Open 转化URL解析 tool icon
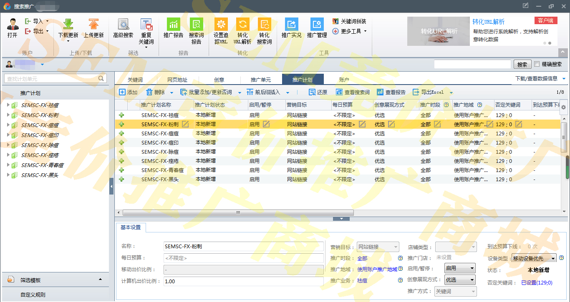The width and height of the screenshot is (570, 302). 242,24
